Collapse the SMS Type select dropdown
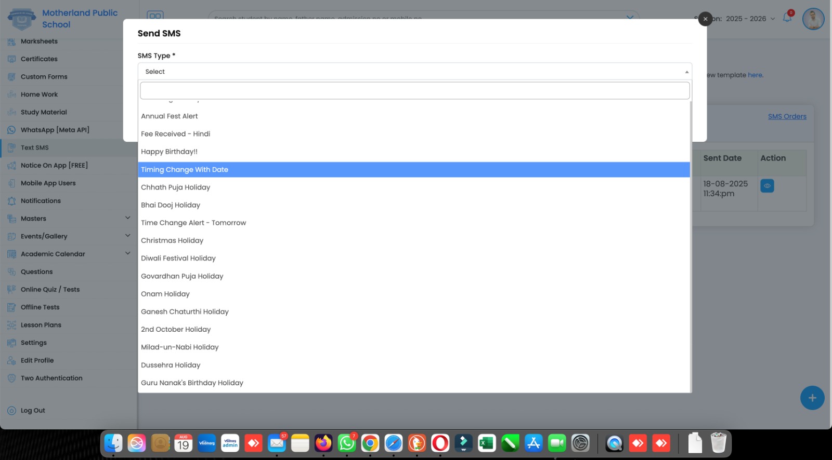 (686, 72)
